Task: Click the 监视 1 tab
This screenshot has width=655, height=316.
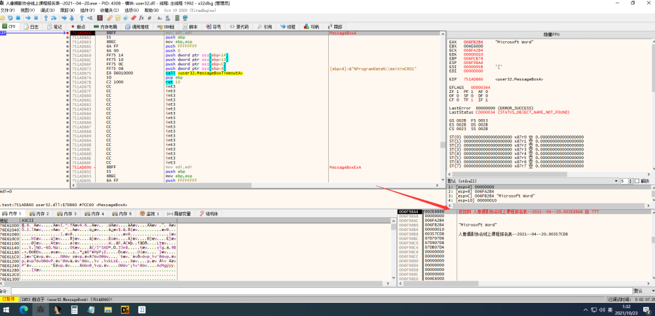Action: [151, 213]
